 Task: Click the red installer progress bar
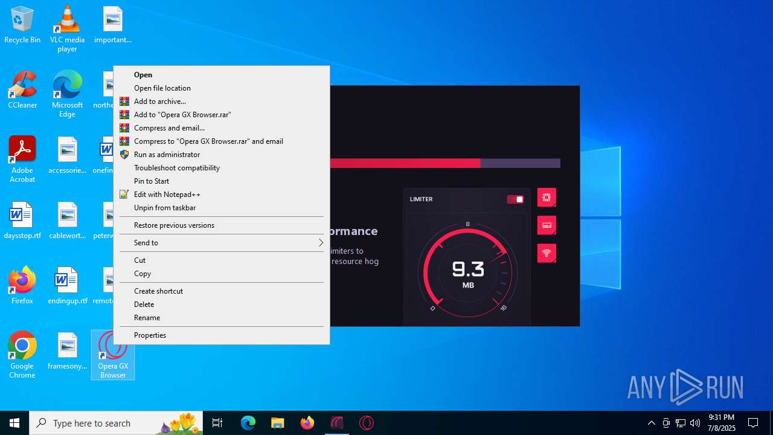point(405,163)
